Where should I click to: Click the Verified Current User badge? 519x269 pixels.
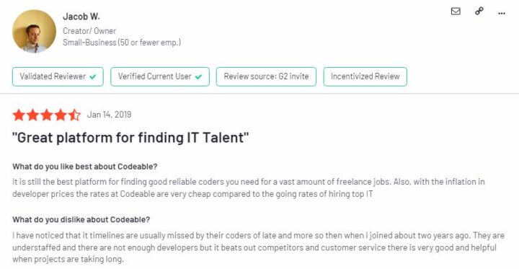160,76
